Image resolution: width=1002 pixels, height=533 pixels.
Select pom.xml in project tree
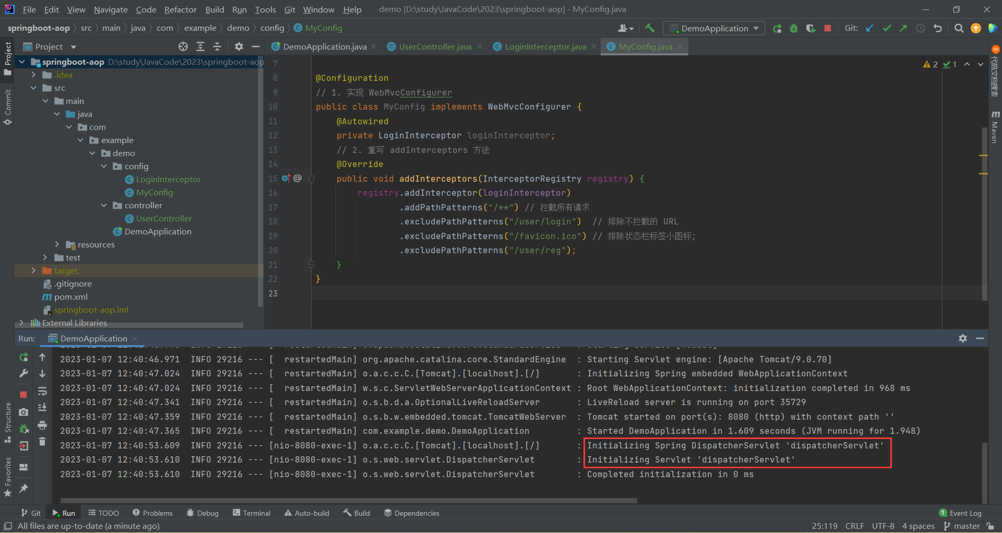[70, 297]
